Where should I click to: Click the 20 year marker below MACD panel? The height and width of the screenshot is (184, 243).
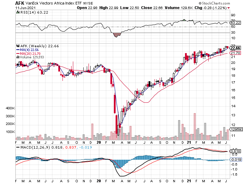99,181
